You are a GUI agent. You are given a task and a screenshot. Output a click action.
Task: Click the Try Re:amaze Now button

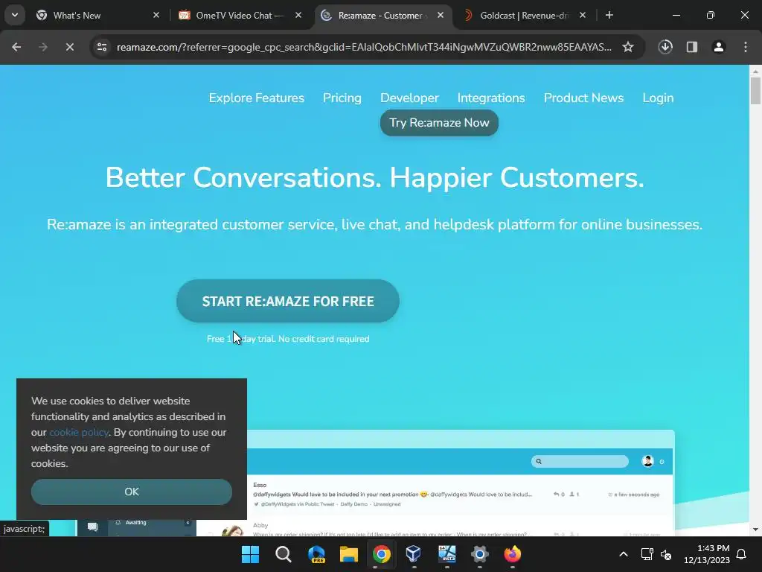[x=439, y=123]
